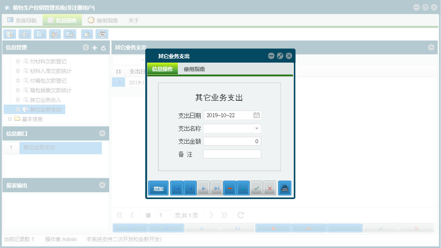Viewport: 441px width, 248px height.
Task: Click the 增加 button in the dialog
Action: click(x=158, y=188)
